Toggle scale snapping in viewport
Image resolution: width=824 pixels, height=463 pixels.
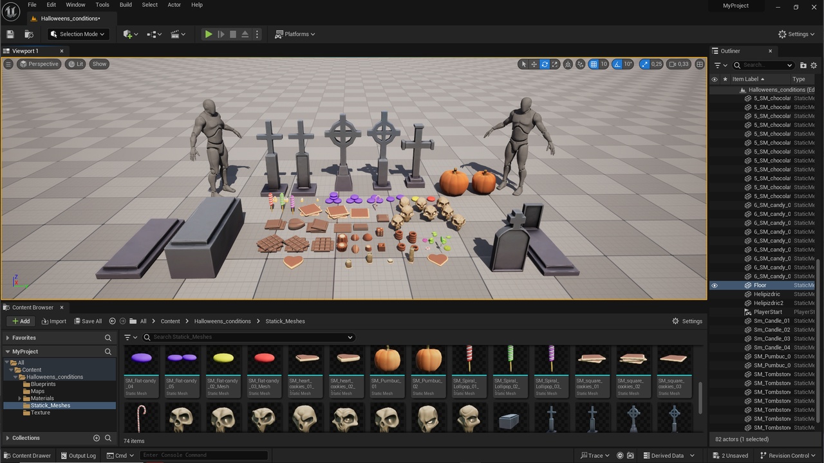644,64
